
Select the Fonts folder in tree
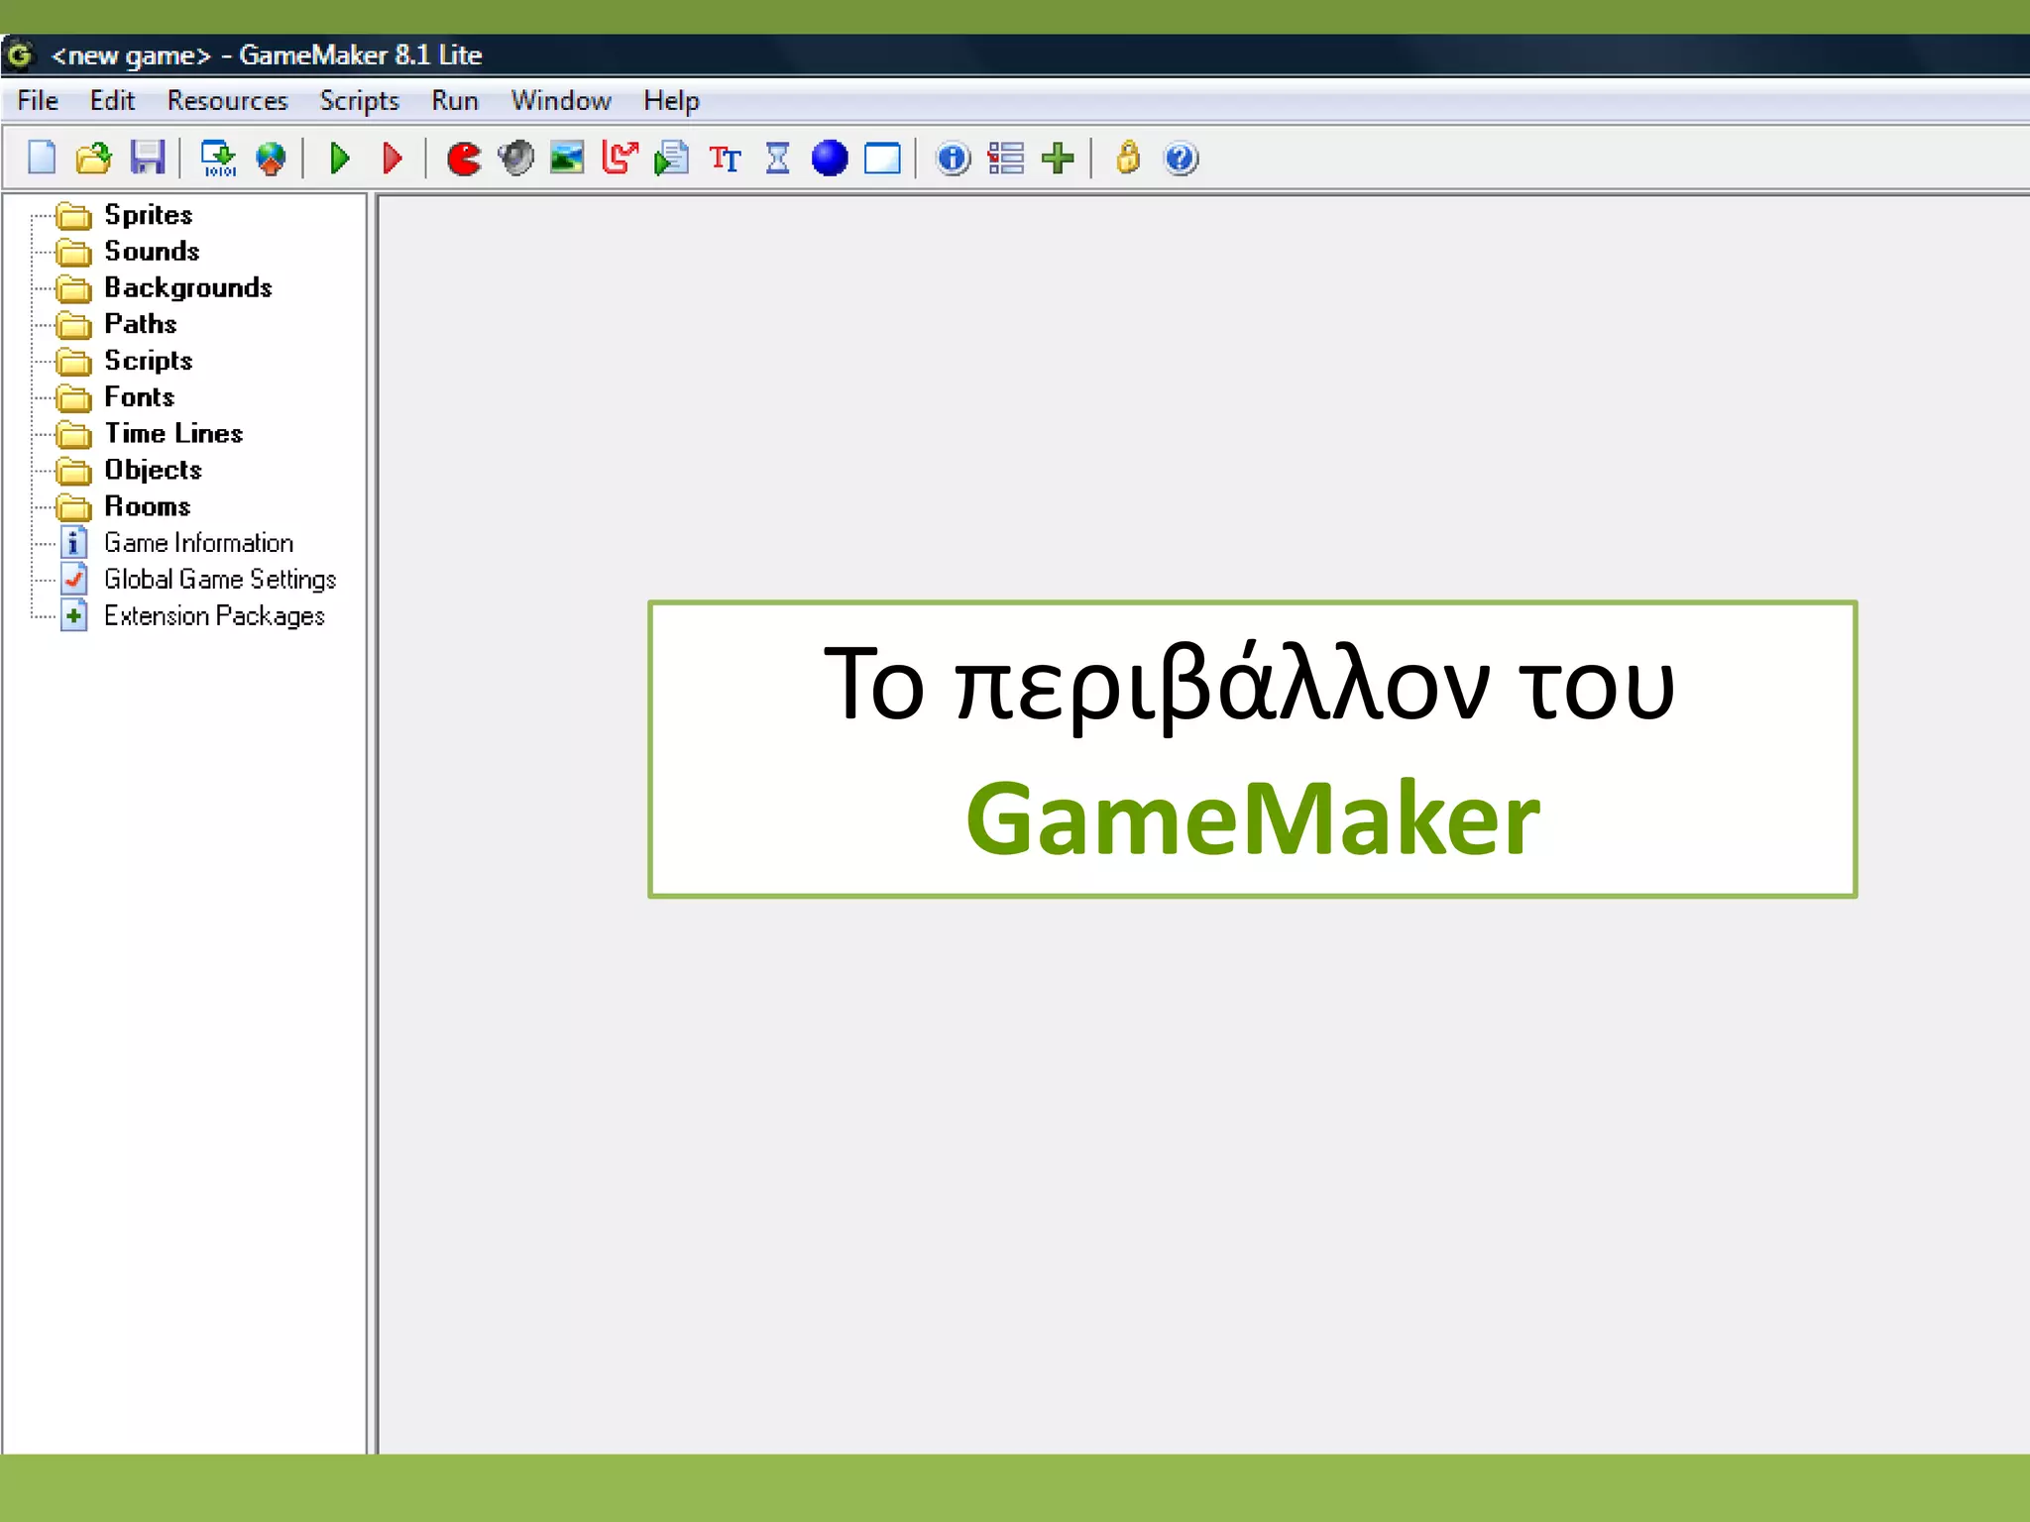tap(139, 397)
